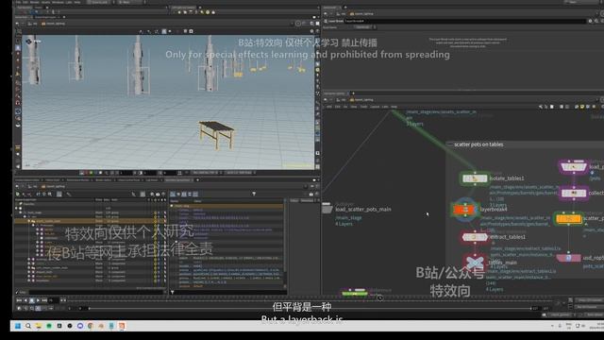Click the layerbreak4 node name field in the parameter pane
The width and height of the screenshot is (604, 340).
click(x=464, y=21)
